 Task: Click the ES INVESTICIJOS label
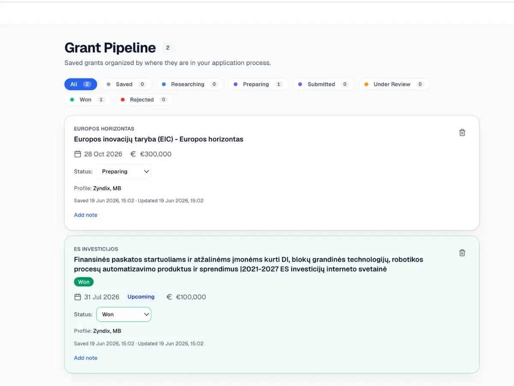(96, 249)
